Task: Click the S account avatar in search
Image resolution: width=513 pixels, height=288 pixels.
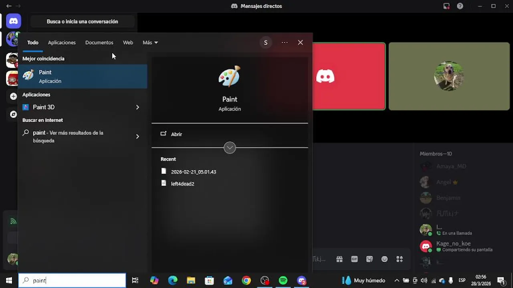Action: point(265,42)
